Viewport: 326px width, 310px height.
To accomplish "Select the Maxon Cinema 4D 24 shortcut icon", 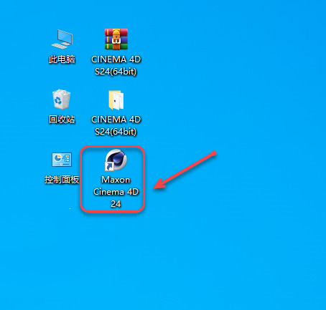I will click(116, 160).
